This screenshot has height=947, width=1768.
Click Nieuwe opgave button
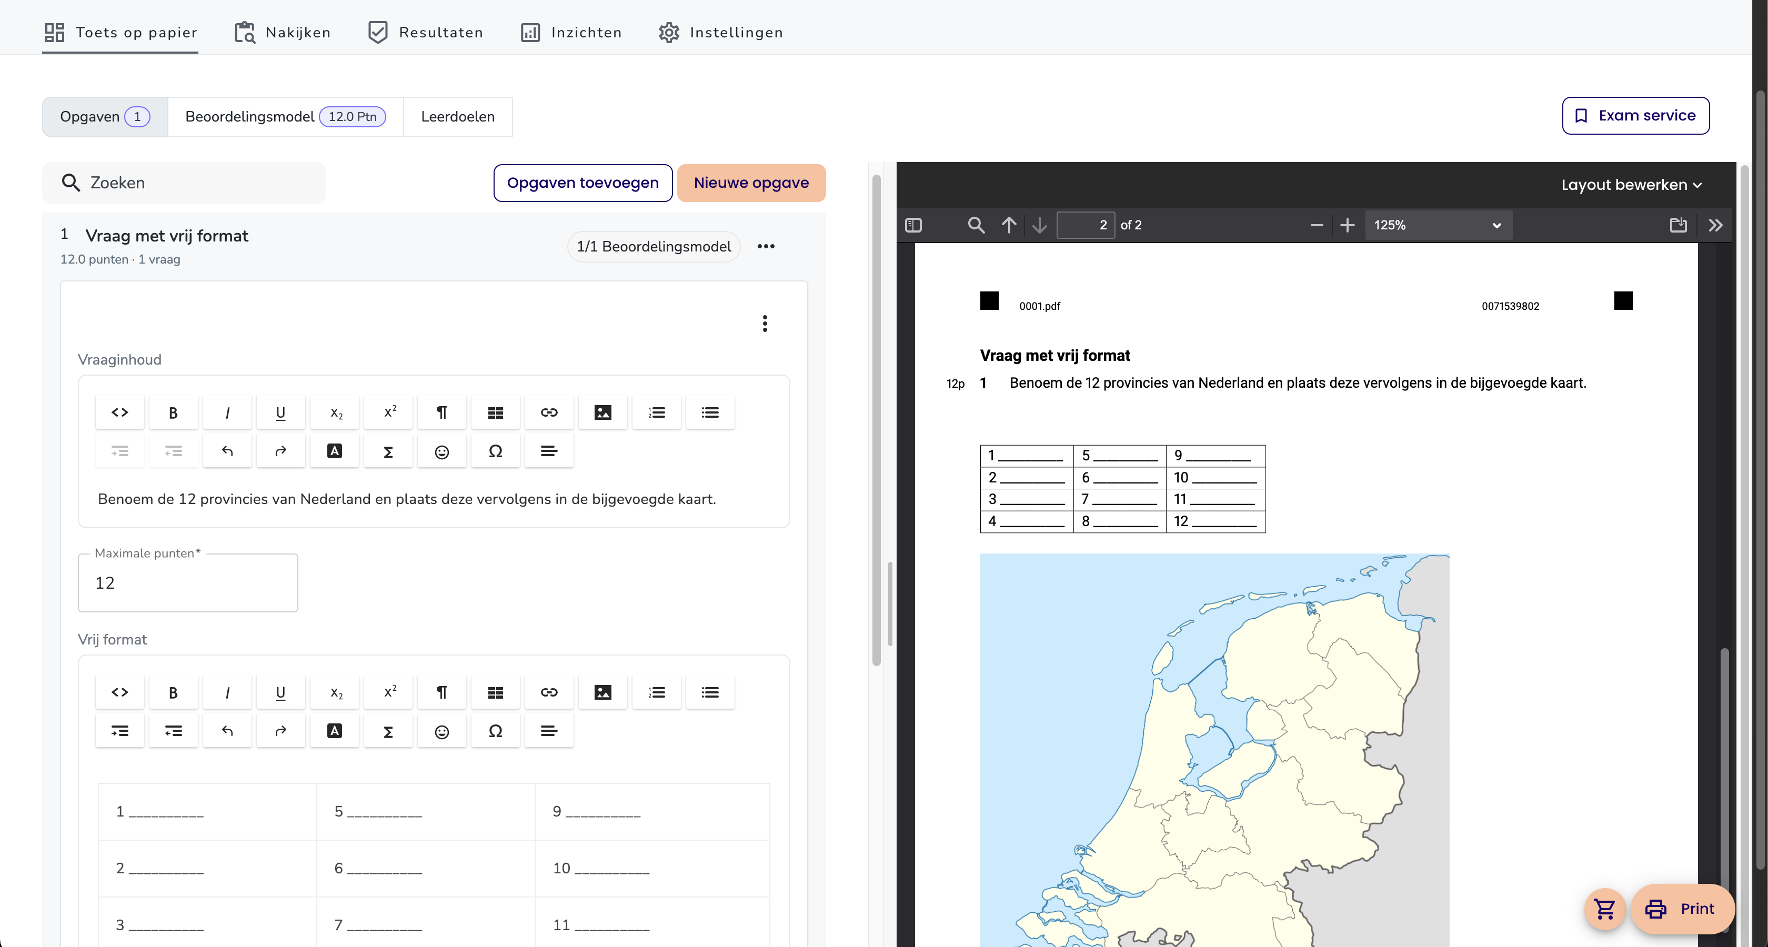tap(751, 183)
